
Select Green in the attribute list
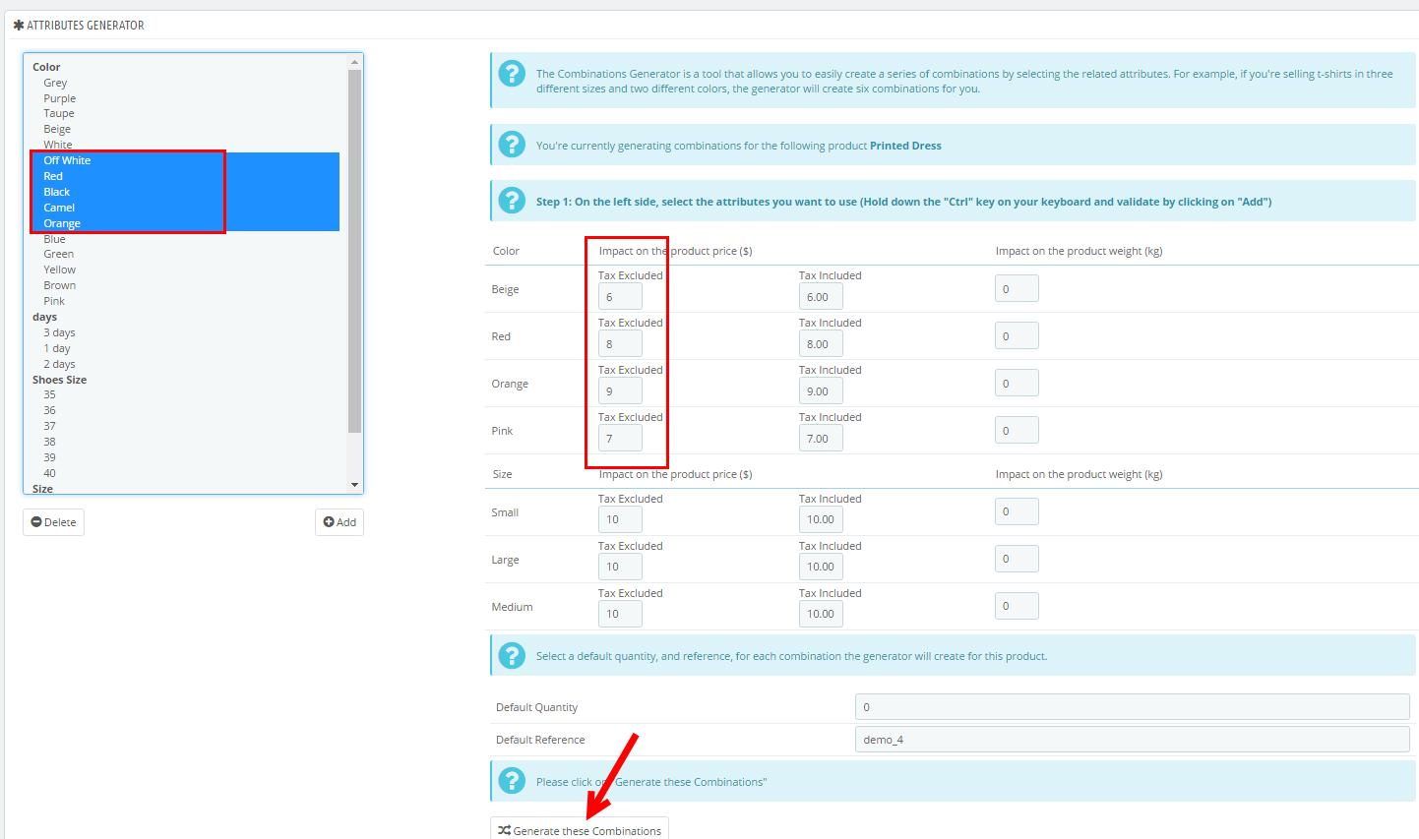coord(58,254)
